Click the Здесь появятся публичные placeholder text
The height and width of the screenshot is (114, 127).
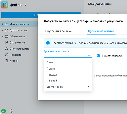point(111,76)
